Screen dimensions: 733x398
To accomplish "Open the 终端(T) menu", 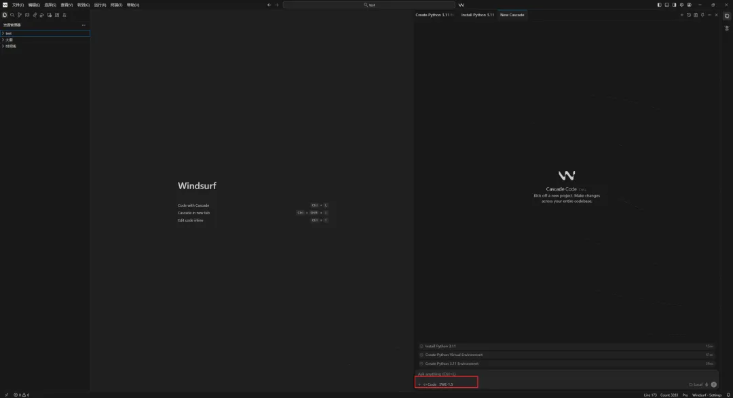I will (x=117, y=5).
